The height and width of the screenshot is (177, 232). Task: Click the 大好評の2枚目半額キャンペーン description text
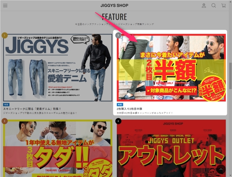145,113
